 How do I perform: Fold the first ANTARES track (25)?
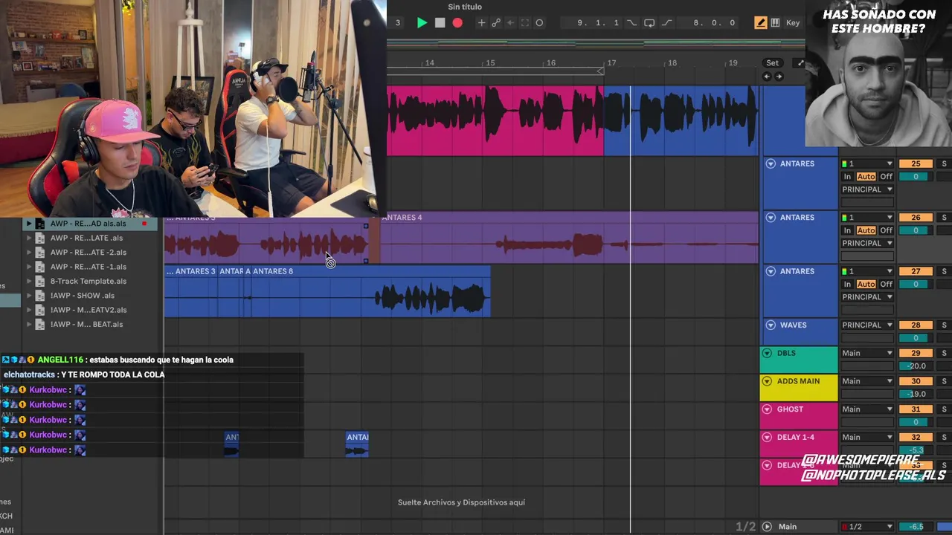771,163
